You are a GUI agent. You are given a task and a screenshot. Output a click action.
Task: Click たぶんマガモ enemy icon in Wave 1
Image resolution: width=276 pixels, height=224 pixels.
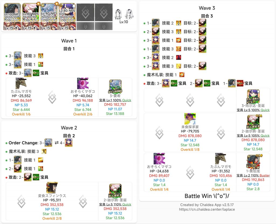tap(21, 83)
